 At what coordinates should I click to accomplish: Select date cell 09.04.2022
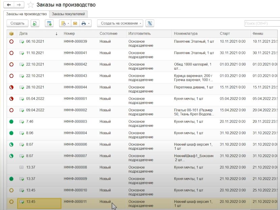(x=35, y=110)
